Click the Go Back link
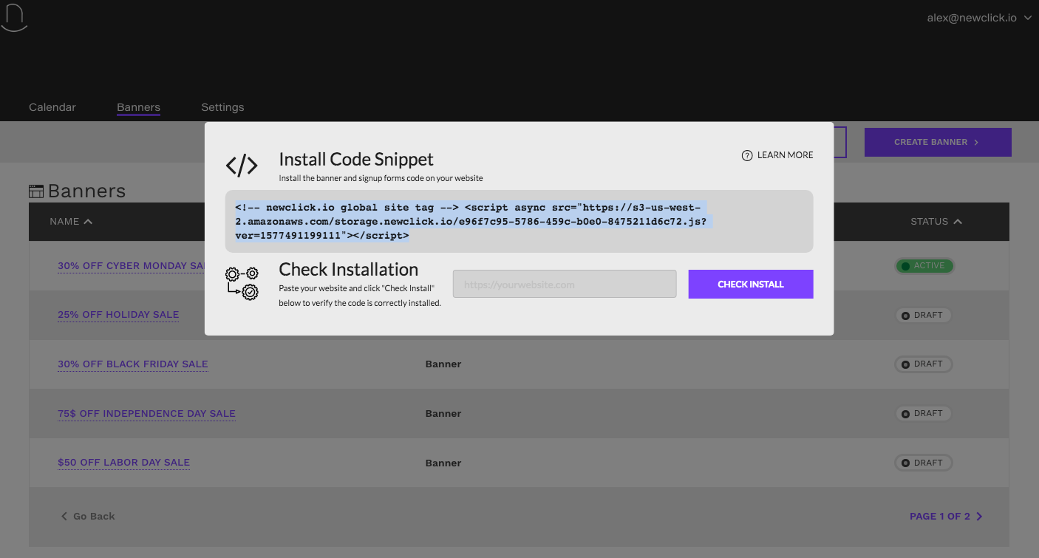 point(88,516)
